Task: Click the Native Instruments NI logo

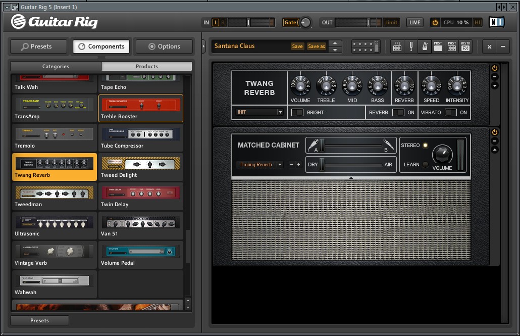Action: coord(496,22)
